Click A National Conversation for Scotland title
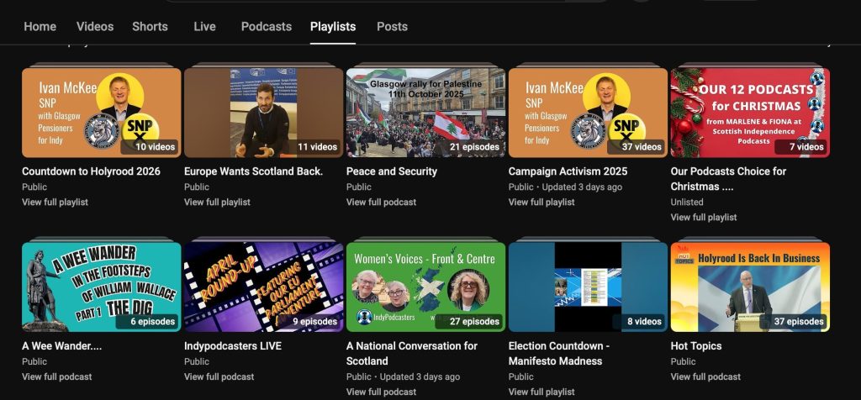Viewport: 861px width, 400px height. point(412,353)
